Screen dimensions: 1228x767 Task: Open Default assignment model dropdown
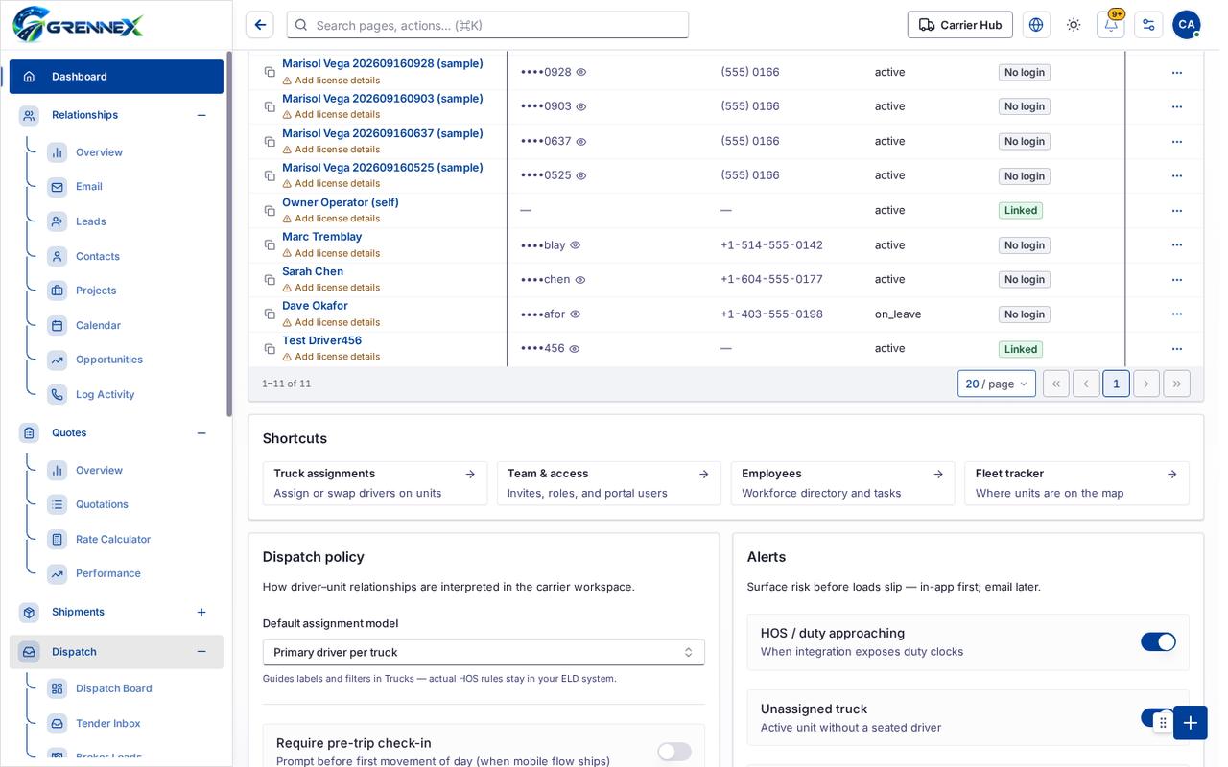484,652
